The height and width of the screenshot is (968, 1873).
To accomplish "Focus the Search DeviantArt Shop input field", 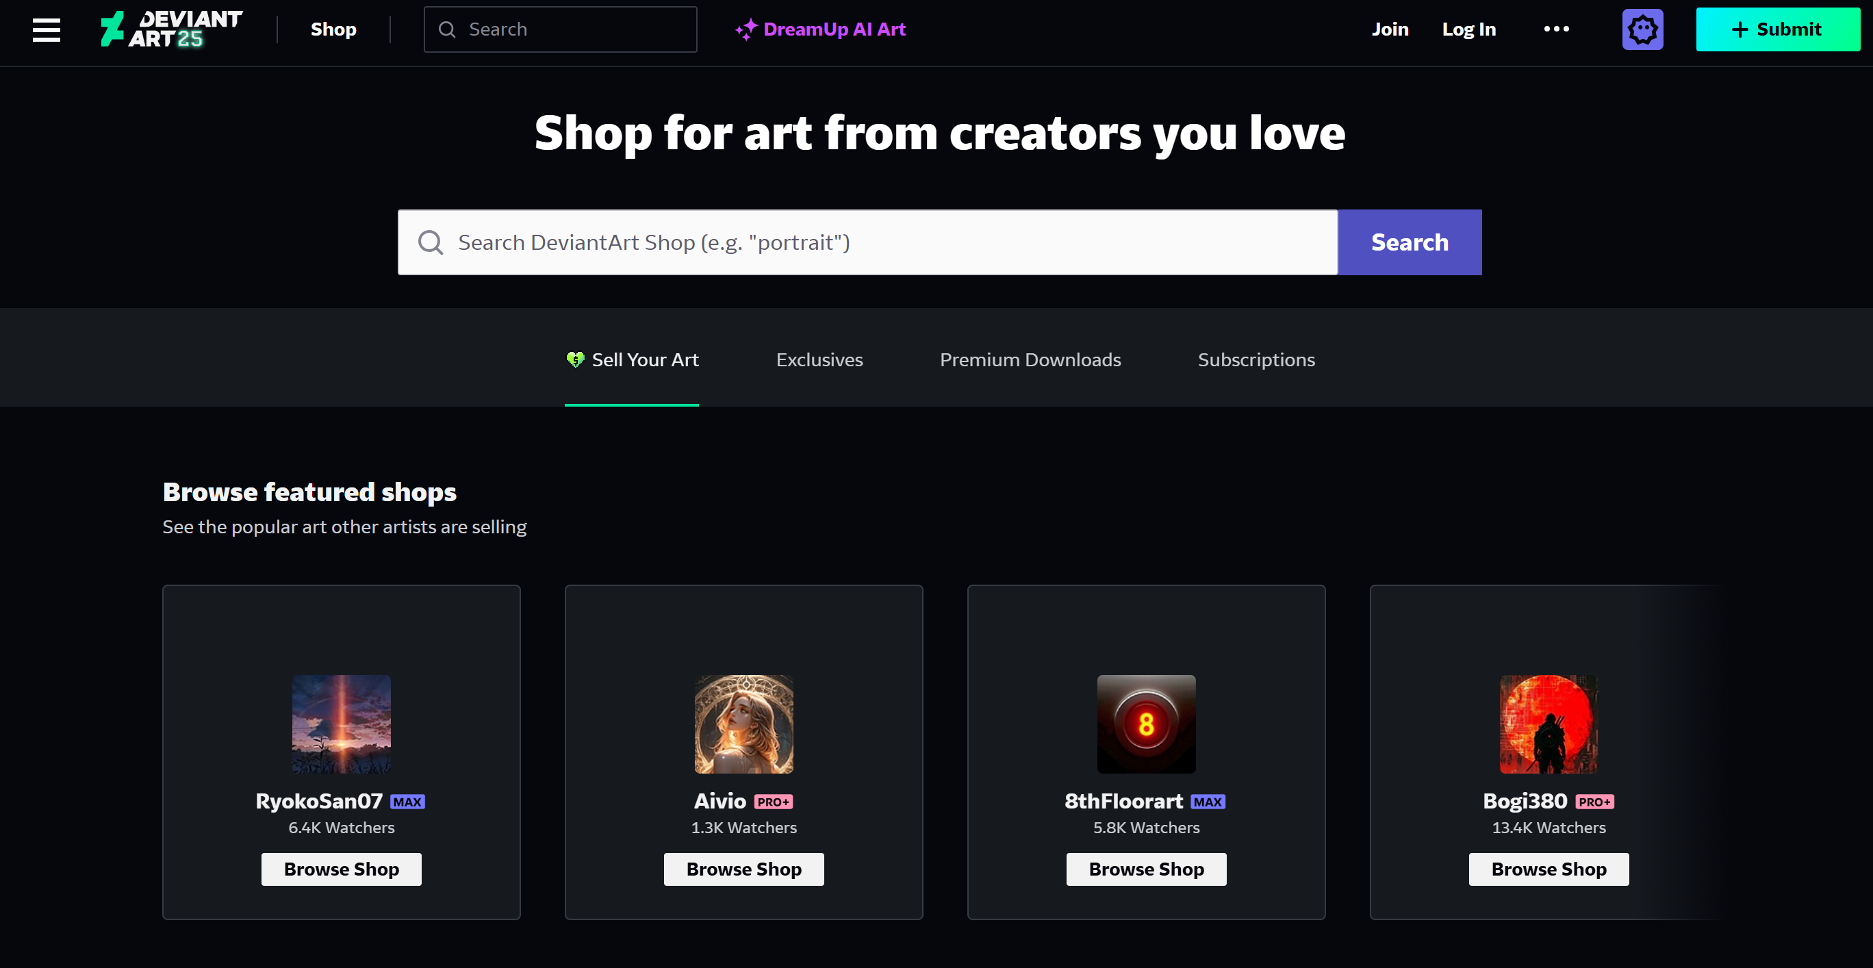I will pos(867,242).
